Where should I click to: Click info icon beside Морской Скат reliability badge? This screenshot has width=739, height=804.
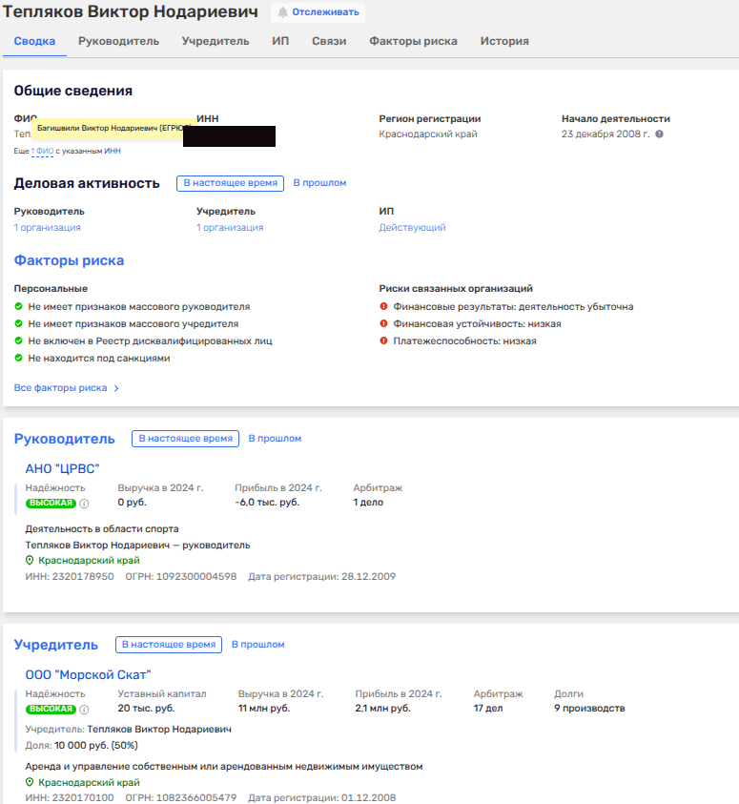click(84, 710)
